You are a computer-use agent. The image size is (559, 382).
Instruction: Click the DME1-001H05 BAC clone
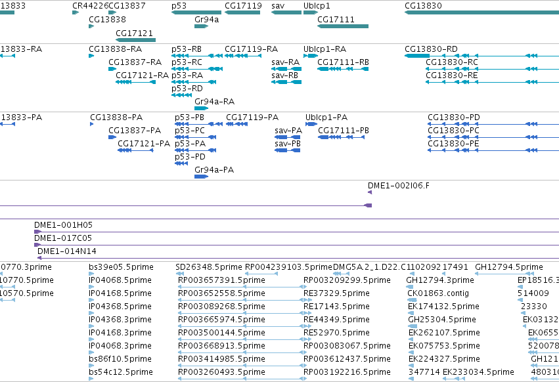(x=297, y=232)
